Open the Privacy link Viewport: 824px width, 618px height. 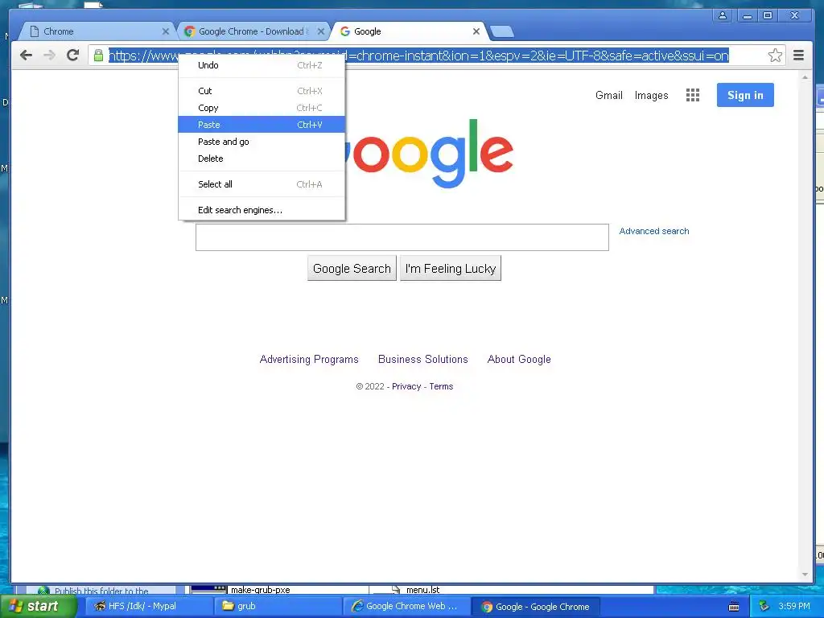[x=406, y=386]
